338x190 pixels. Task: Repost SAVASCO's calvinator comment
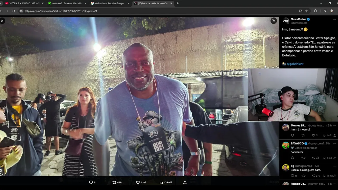(304, 158)
